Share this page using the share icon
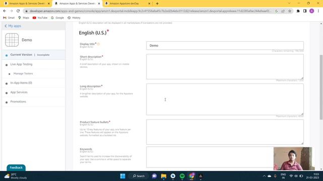The height and width of the screenshot is (181, 323). click(283, 11)
